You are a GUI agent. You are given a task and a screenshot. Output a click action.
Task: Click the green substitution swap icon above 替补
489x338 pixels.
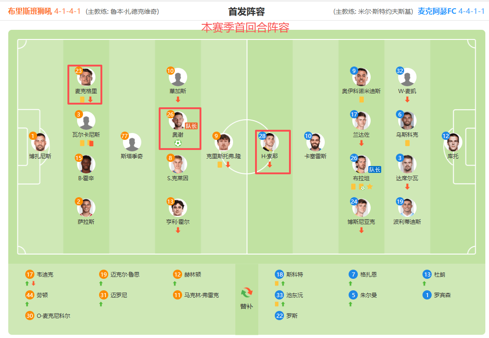click(246, 292)
